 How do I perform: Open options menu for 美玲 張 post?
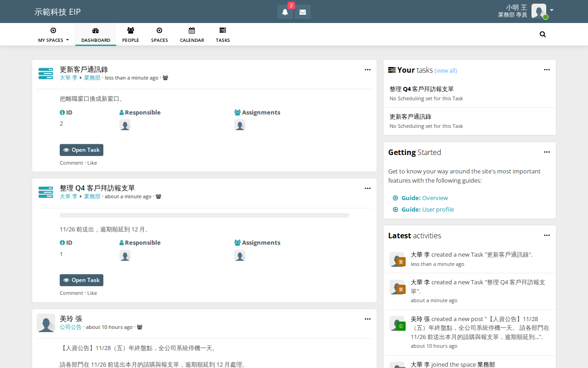(x=367, y=319)
